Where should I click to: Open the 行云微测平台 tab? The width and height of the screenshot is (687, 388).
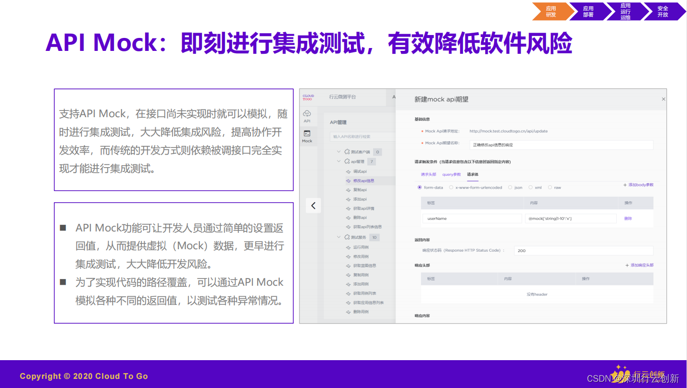(342, 97)
